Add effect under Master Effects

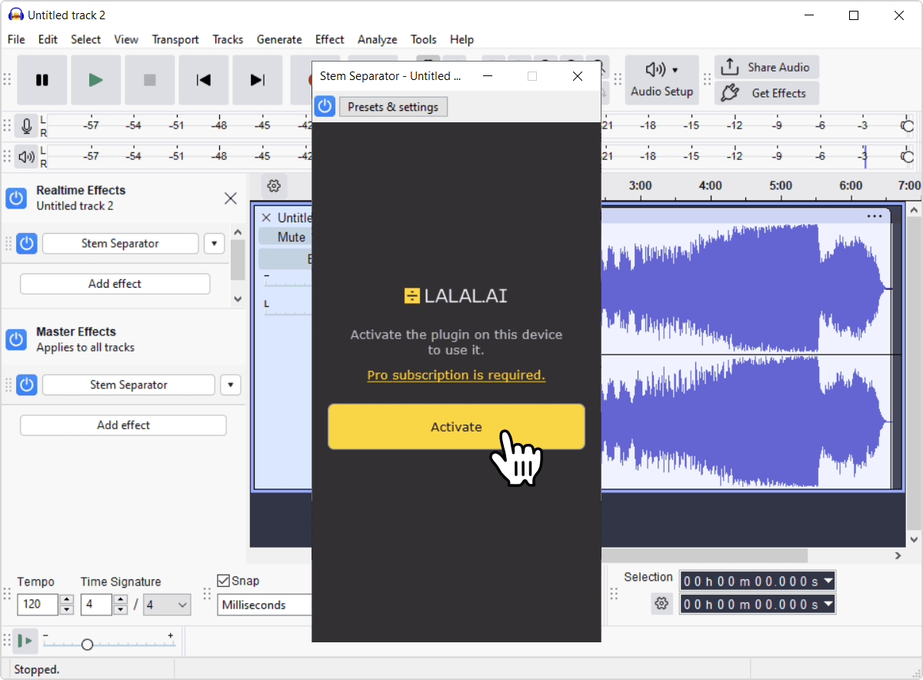(x=123, y=425)
